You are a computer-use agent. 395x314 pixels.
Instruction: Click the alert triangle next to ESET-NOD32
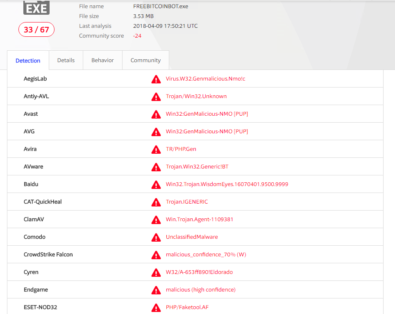click(x=156, y=307)
